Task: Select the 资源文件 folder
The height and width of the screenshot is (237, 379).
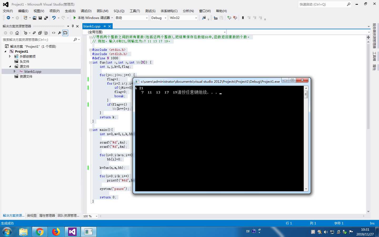Action: [x=26, y=76]
